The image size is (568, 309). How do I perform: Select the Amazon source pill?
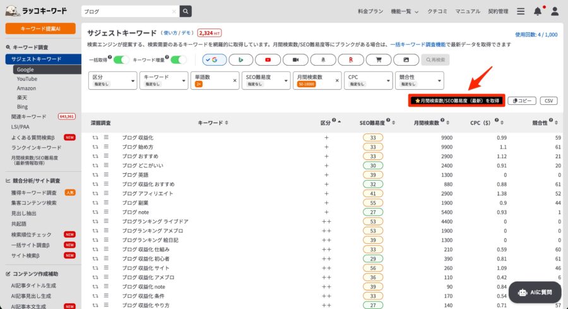(x=323, y=60)
